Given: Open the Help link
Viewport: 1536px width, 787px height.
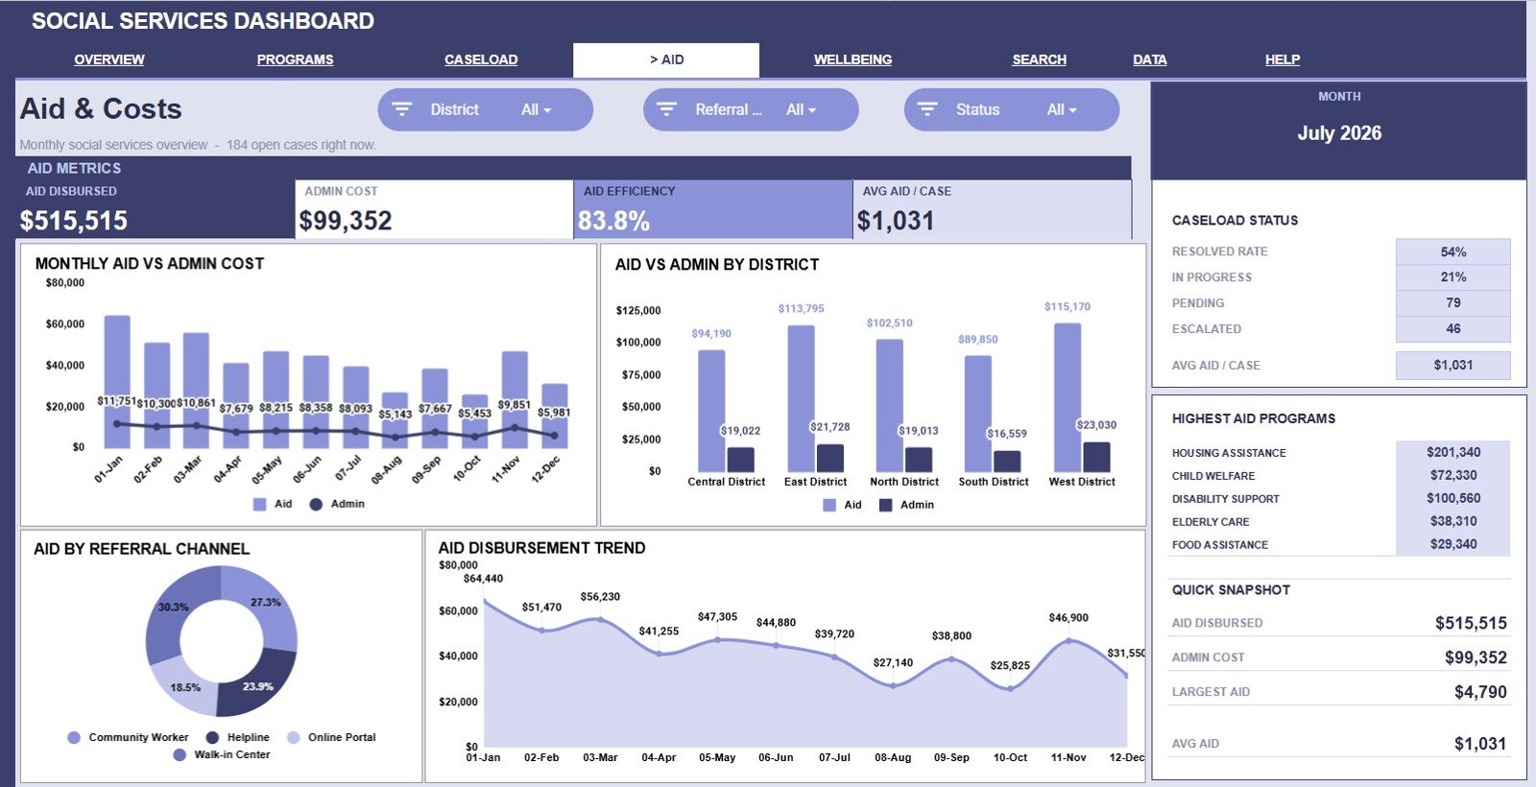Looking at the screenshot, I should [x=1282, y=60].
